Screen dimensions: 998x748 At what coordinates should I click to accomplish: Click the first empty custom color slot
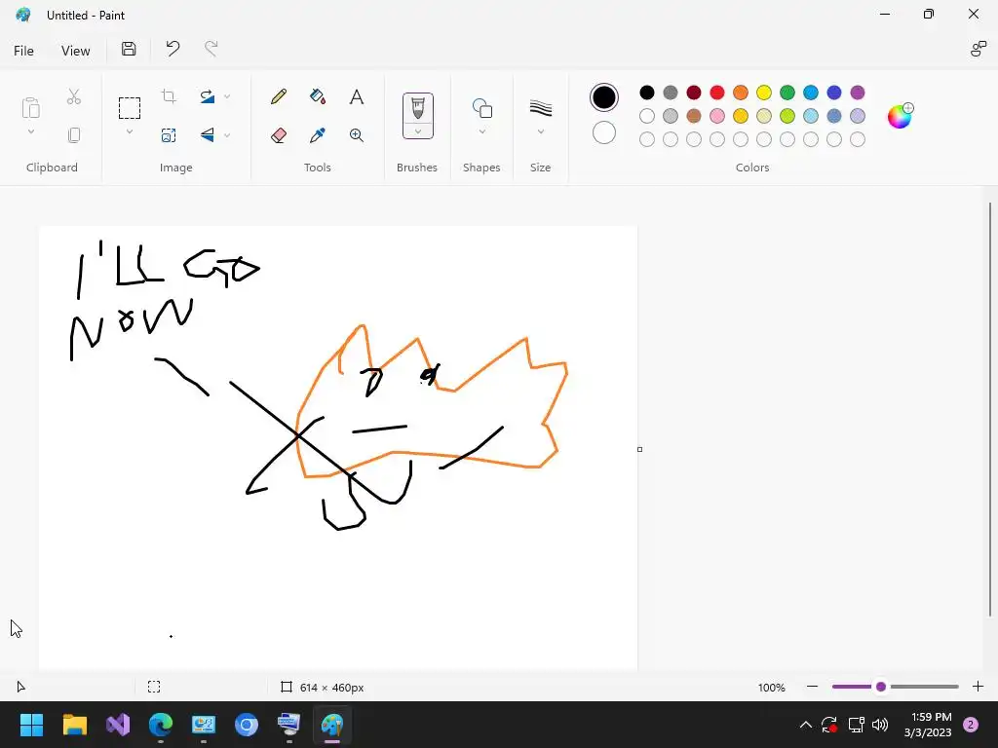[x=647, y=139]
